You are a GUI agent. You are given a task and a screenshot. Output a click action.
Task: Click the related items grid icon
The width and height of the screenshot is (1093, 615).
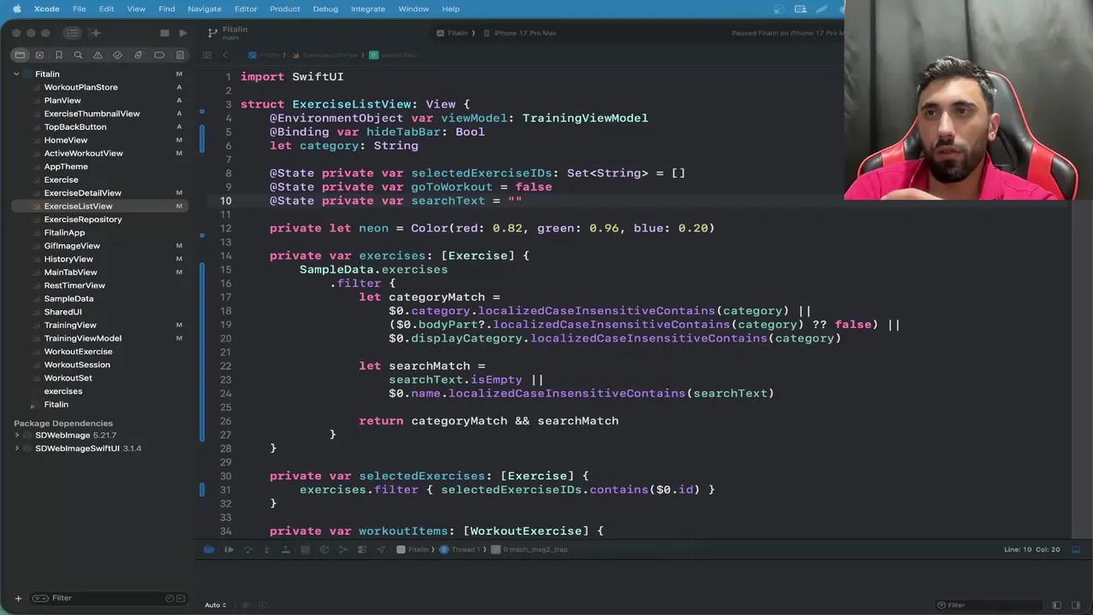click(207, 55)
